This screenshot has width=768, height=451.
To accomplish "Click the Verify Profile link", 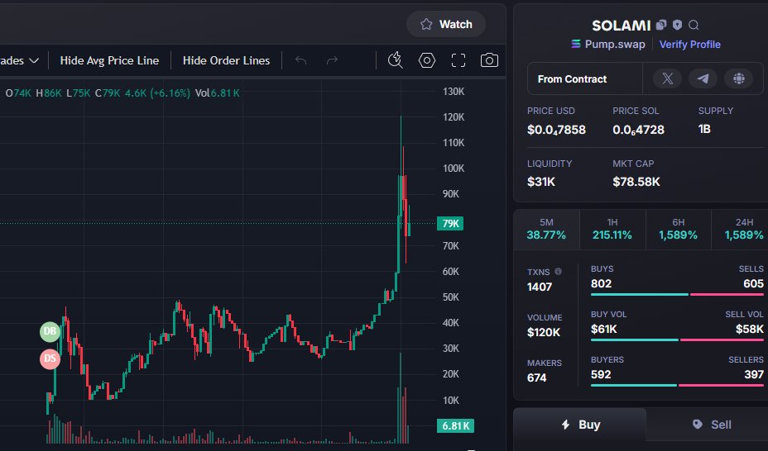I will pyautogui.click(x=689, y=45).
